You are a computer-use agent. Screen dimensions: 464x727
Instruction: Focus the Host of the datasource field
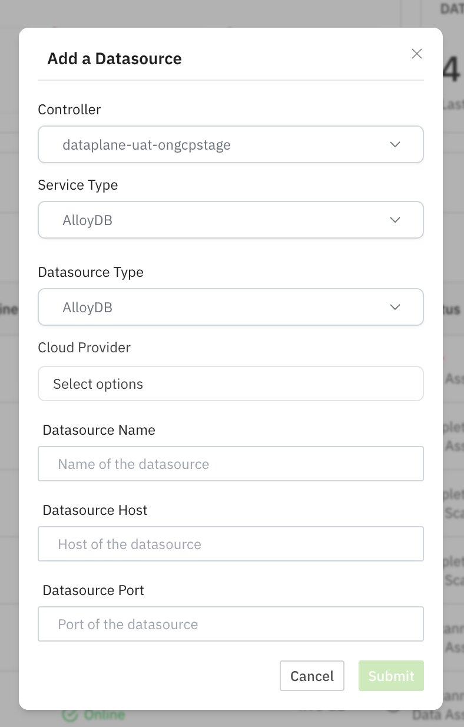pyautogui.click(x=230, y=544)
